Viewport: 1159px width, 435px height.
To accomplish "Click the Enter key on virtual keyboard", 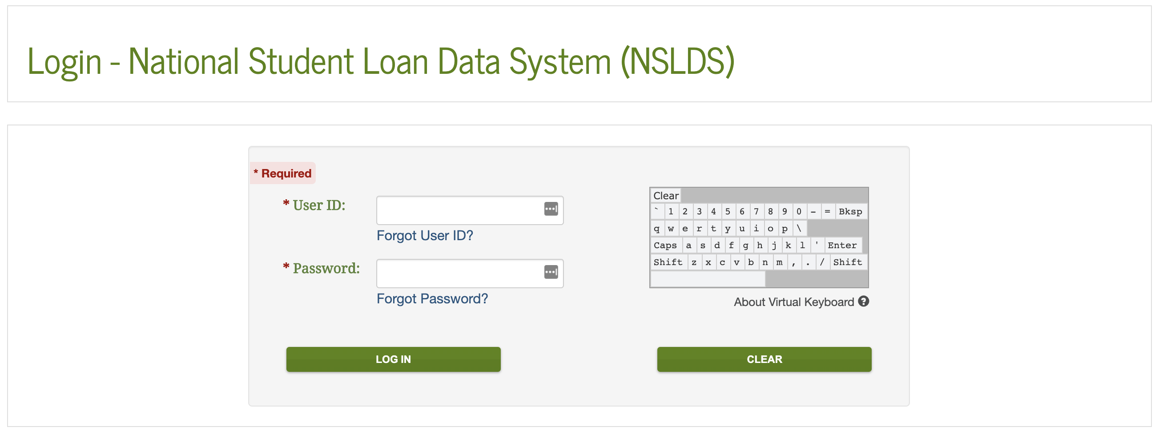I will coord(842,246).
